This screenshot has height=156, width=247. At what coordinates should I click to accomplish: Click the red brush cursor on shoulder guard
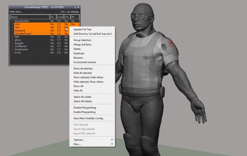point(171,44)
